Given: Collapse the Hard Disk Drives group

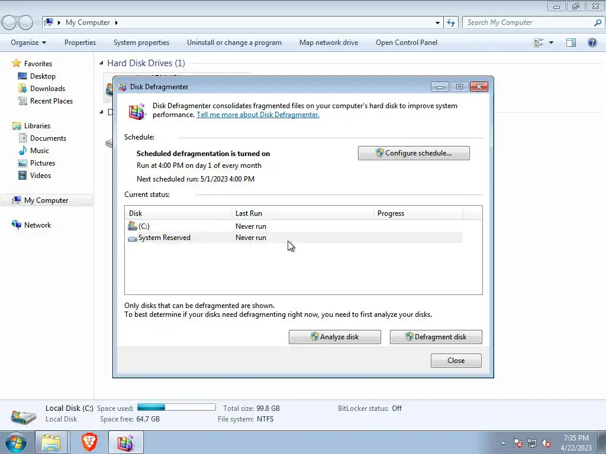Looking at the screenshot, I should [x=101, y=63].
